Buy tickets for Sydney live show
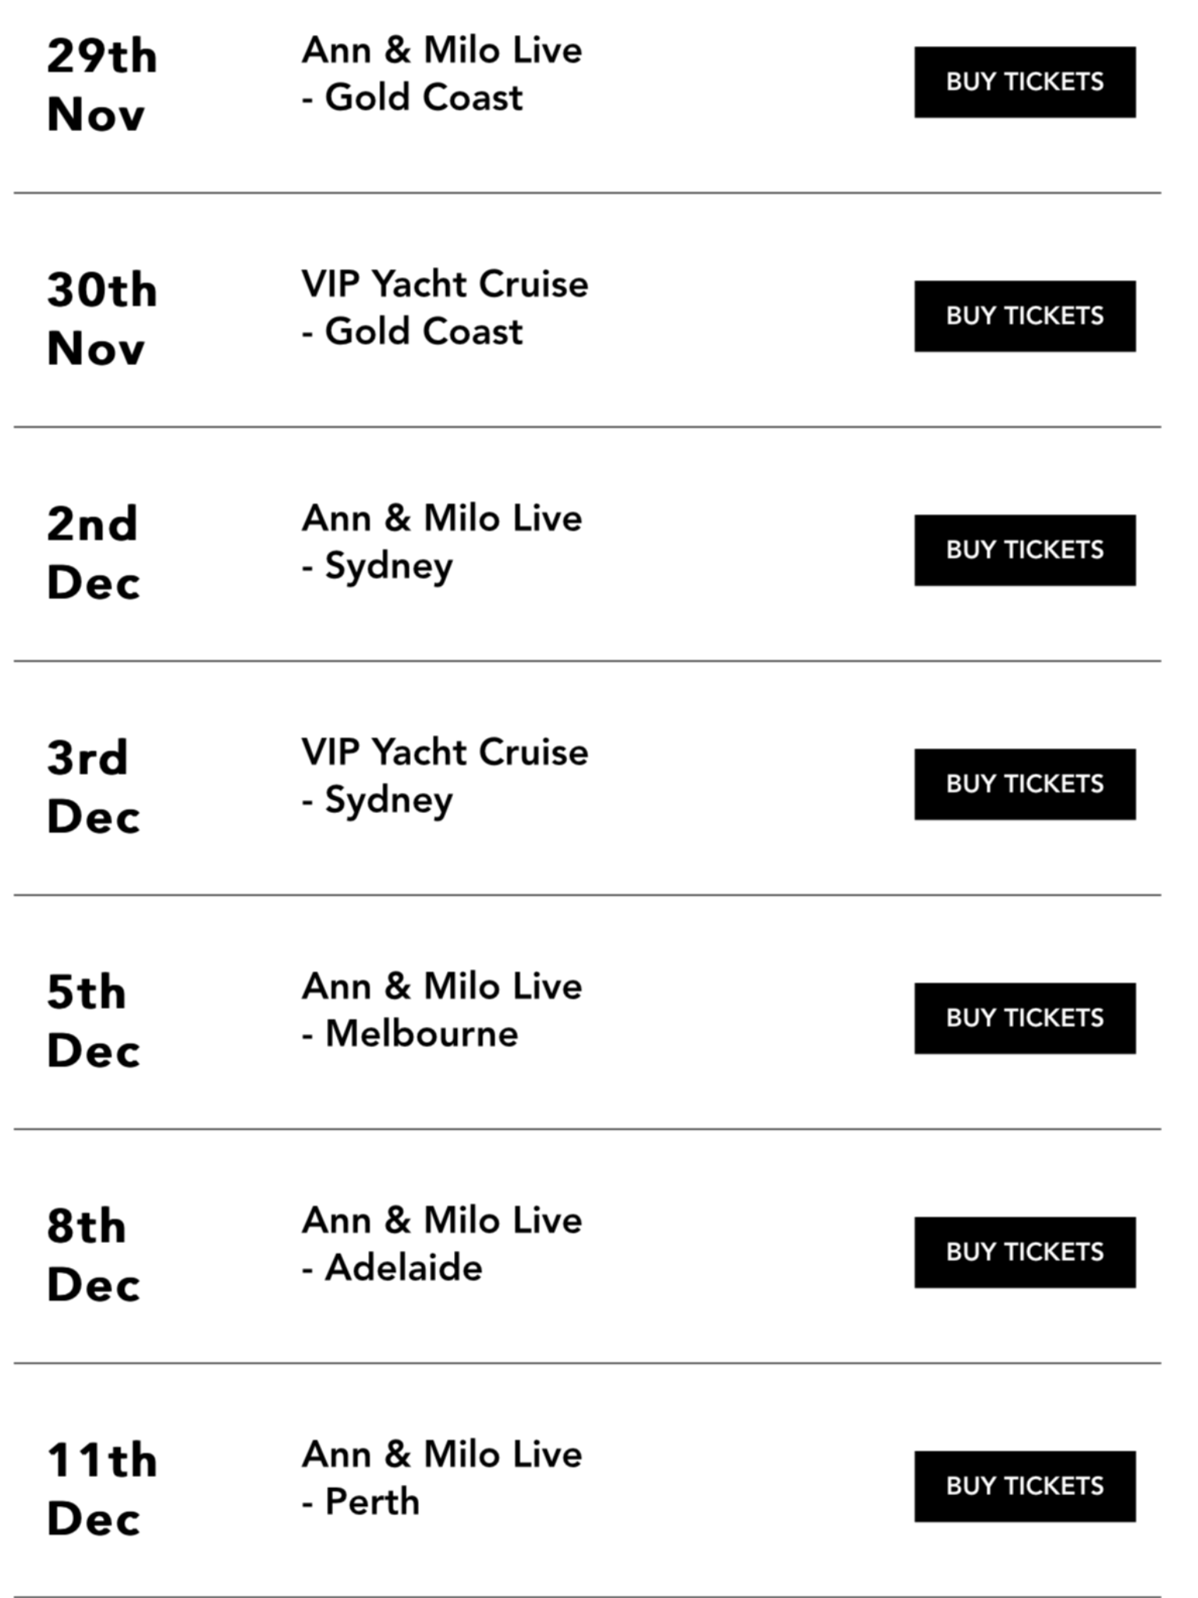The height and width of the screenshot is (1598, 1198). [1024, 550]
